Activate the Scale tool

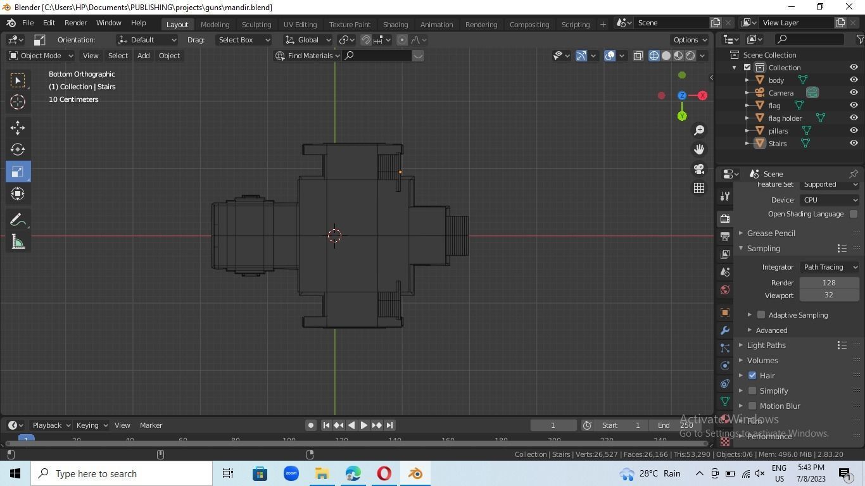18,171
